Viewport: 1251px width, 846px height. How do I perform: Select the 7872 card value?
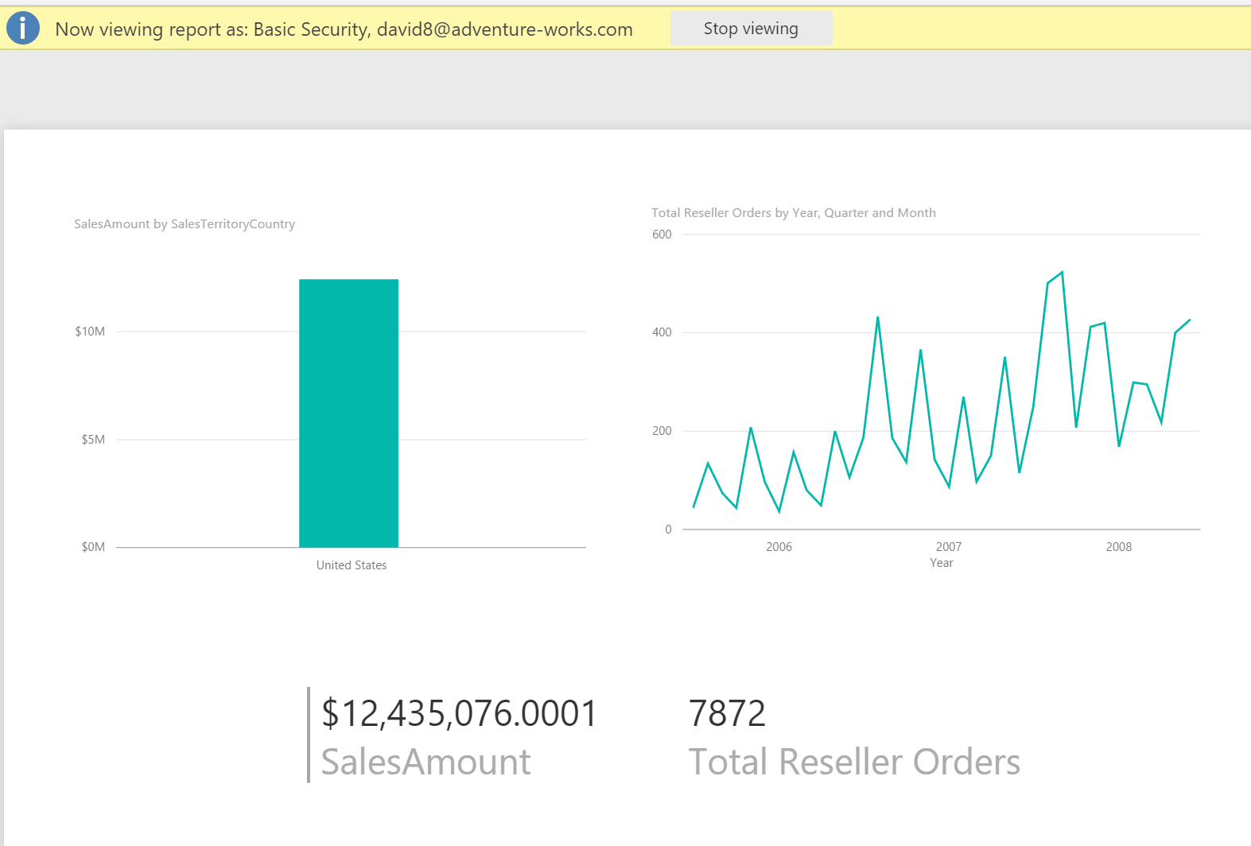pyautogui.click(x=727, y=713)
